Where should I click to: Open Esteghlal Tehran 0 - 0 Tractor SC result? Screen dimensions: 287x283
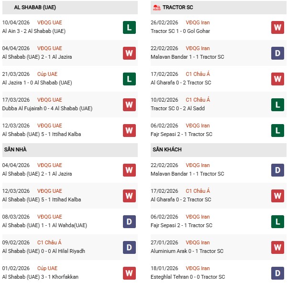pyautogui.click(x=188, y=277)
